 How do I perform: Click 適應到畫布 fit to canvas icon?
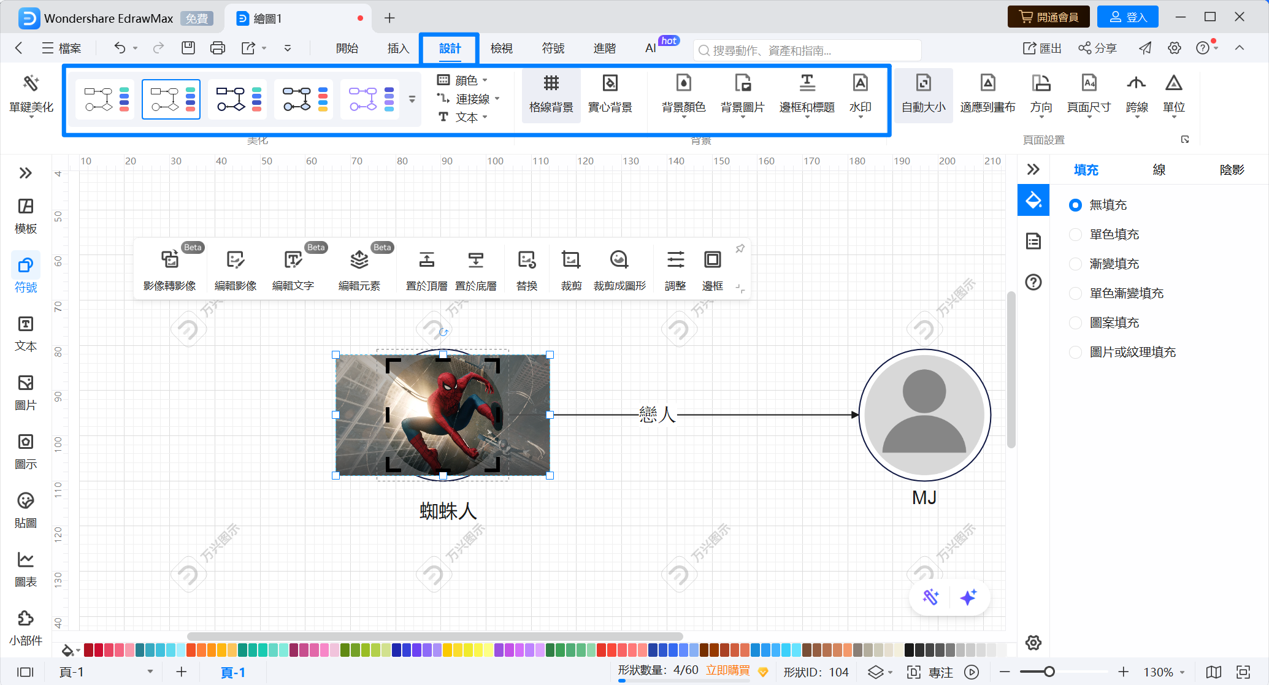click(987, 94)
